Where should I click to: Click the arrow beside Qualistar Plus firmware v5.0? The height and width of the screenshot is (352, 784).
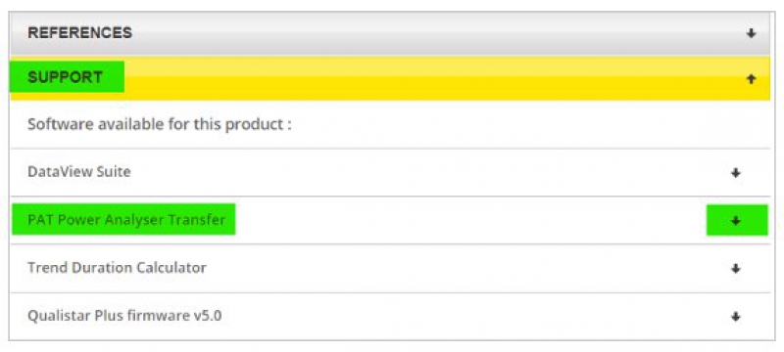click(736, 317)
